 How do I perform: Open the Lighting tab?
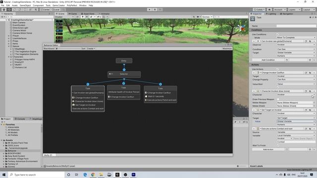[271, 14]
